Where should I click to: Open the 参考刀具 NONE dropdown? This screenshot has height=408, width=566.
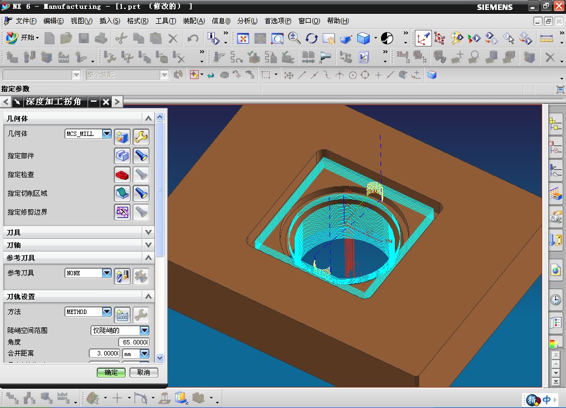point(107,273)
